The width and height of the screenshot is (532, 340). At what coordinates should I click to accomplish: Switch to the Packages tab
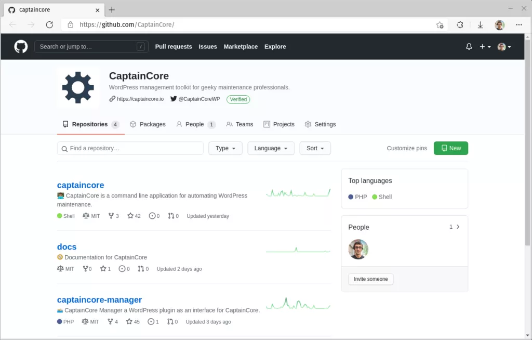(x=148, y=124)
